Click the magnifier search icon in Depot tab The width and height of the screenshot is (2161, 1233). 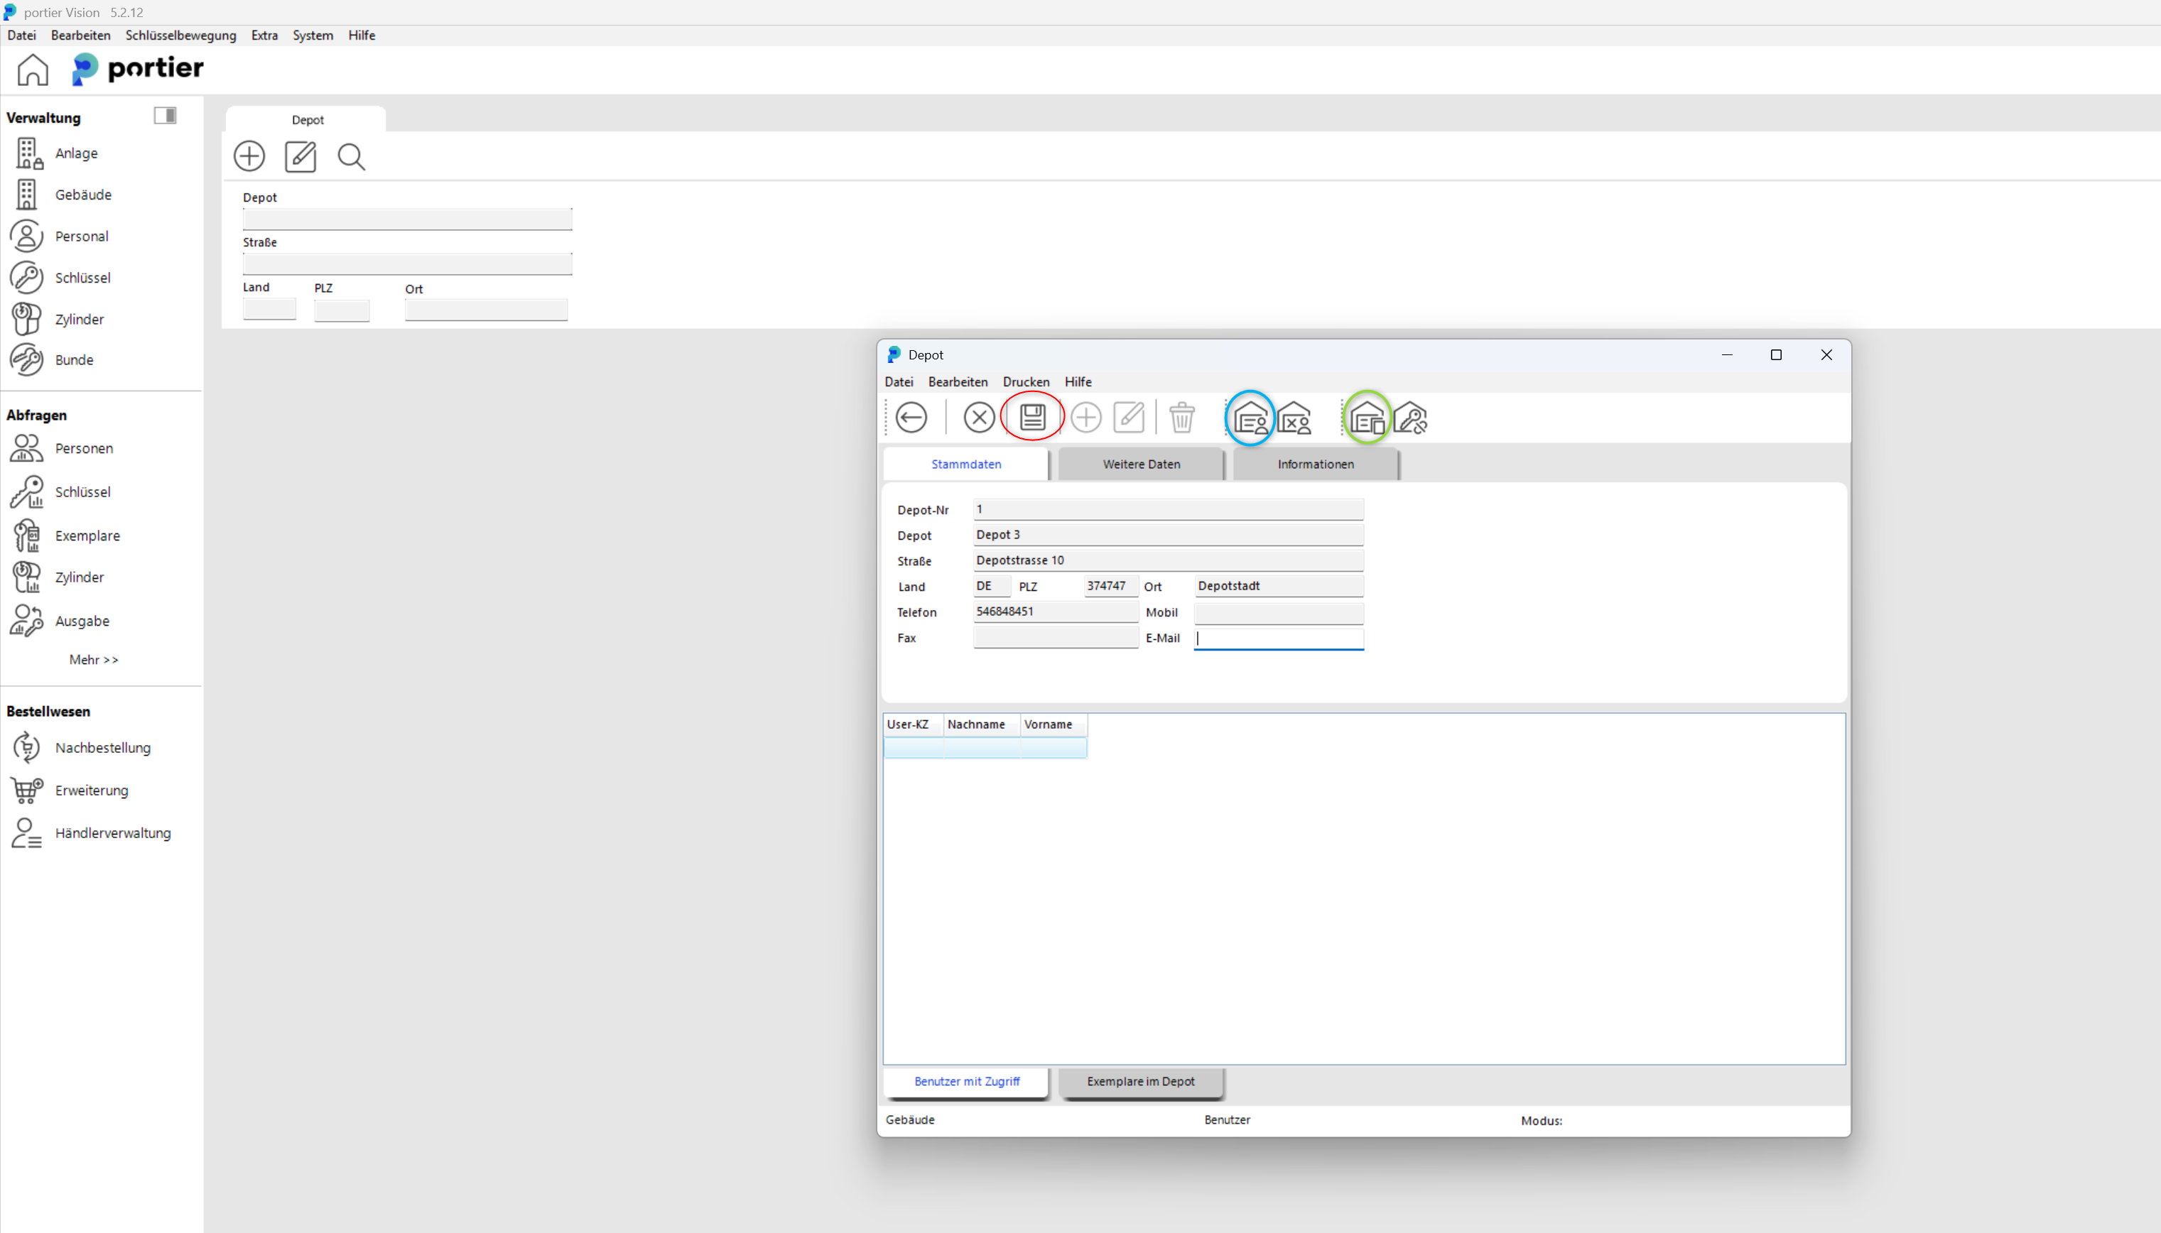[350, 157]
